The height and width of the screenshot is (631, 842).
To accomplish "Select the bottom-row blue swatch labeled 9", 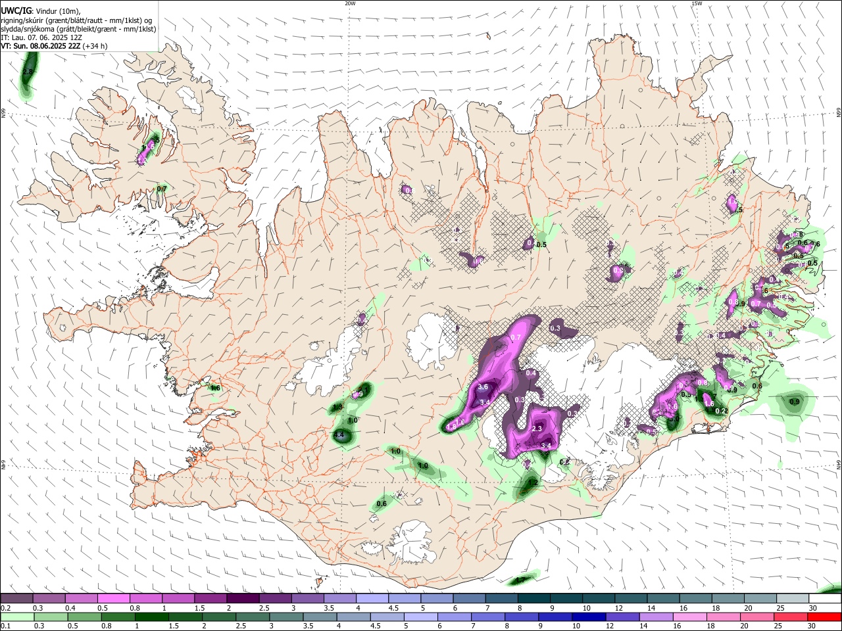I will tap(556, 617).
